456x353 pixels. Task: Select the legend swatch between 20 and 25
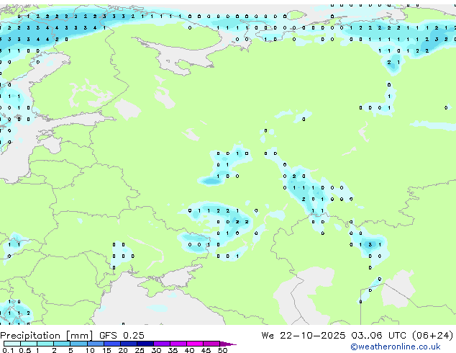coord(129,344)
